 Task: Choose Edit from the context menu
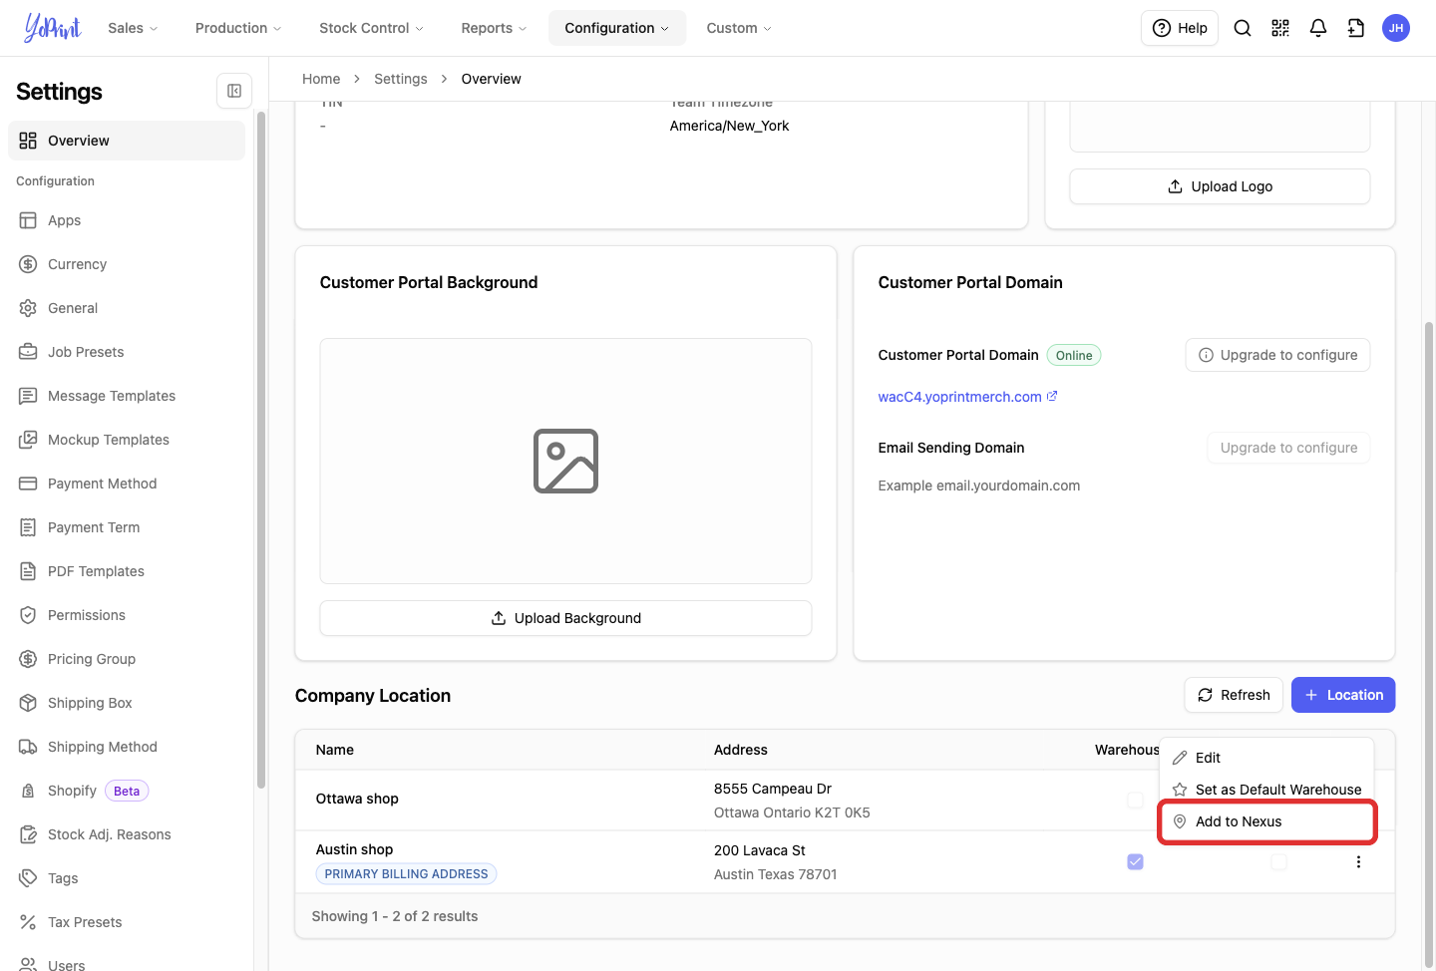[1266, 758]
